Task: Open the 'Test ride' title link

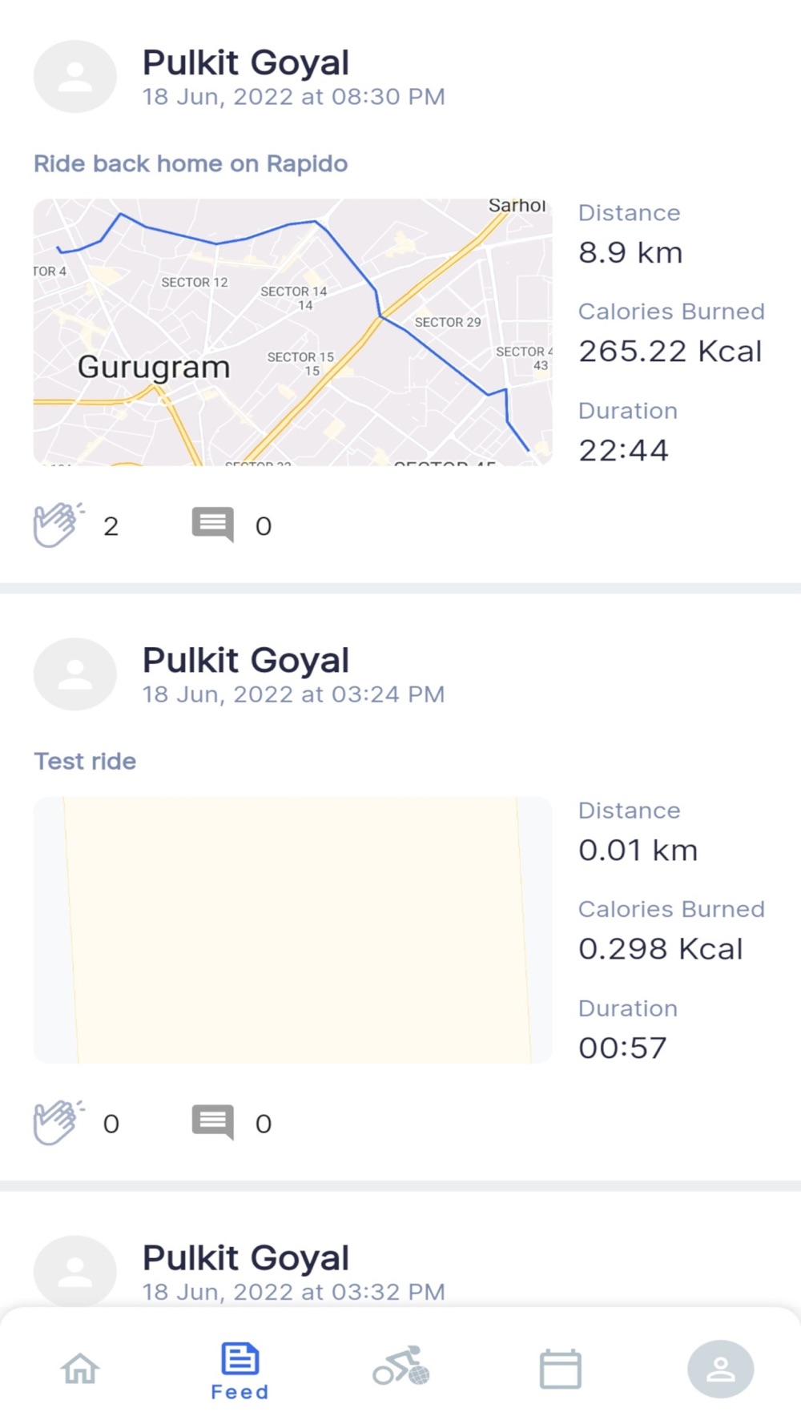Action: tap(85, 761)
